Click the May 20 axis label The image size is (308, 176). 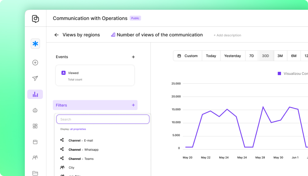188,157
